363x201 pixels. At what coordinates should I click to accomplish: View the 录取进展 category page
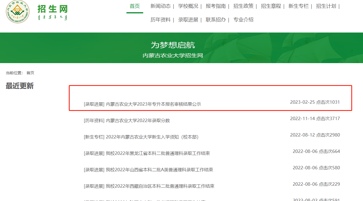tap(188, 20)
